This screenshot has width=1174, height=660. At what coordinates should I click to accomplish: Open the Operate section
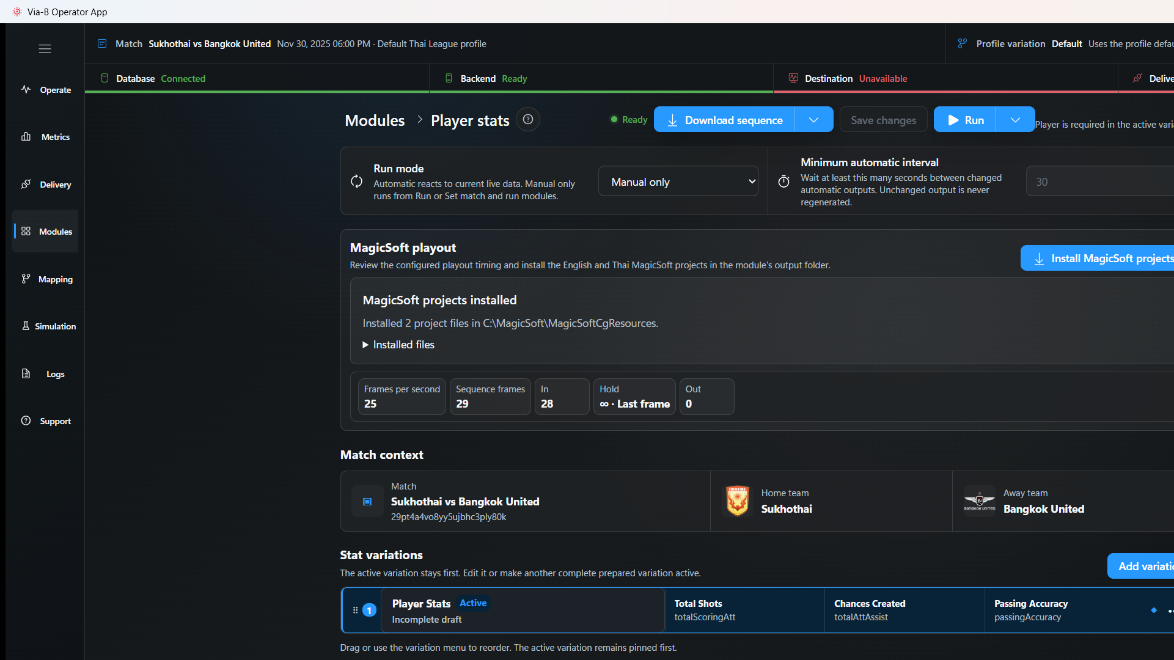pyautogui.click(x=45, y=90)
